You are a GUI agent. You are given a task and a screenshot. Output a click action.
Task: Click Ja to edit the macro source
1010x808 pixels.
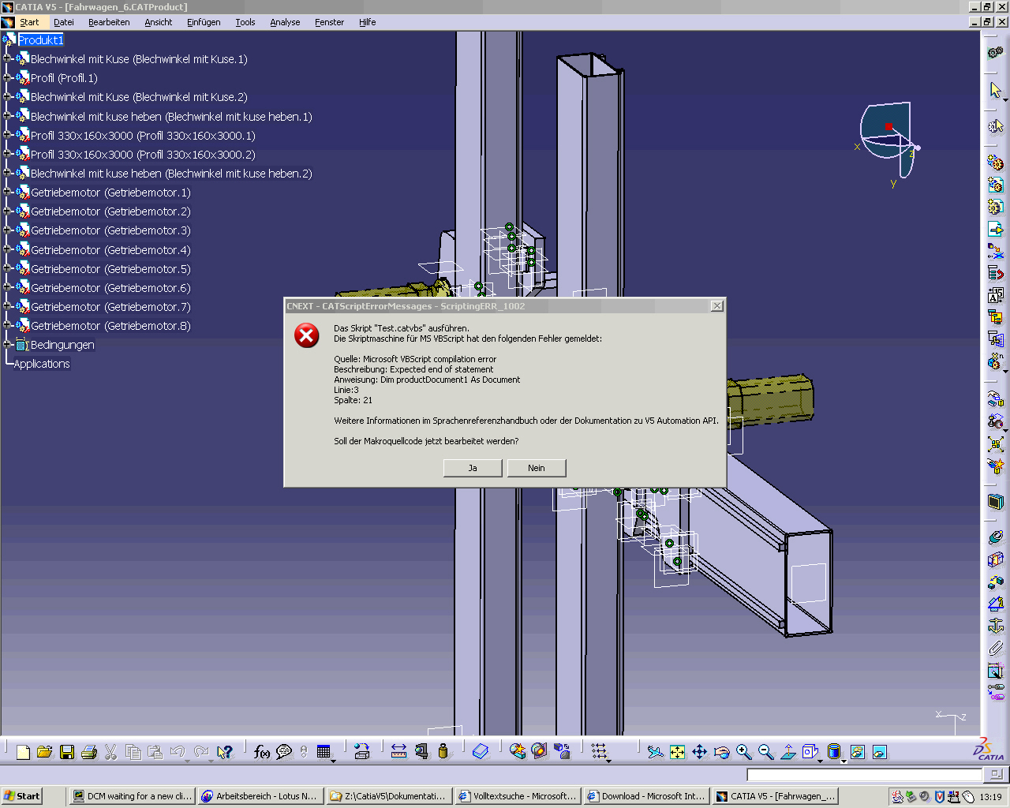click(x=473, y=468)
